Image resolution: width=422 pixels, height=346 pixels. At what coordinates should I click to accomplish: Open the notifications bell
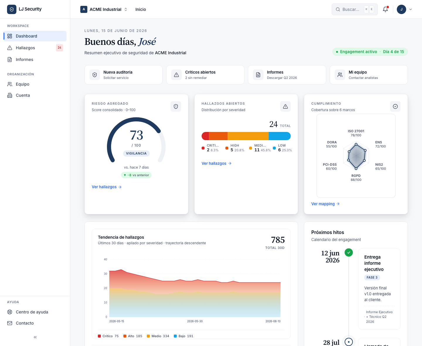[x=385, y=9]
